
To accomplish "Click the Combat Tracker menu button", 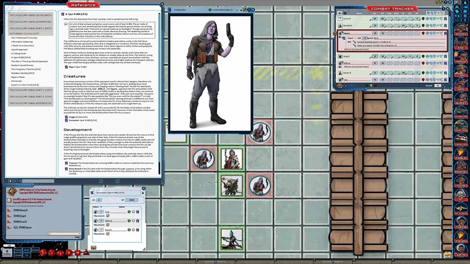I will [x=352, y=86].
